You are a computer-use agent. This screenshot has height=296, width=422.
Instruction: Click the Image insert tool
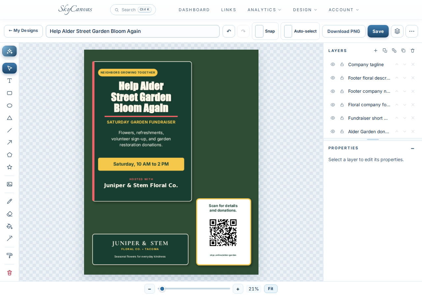point(10,184)
